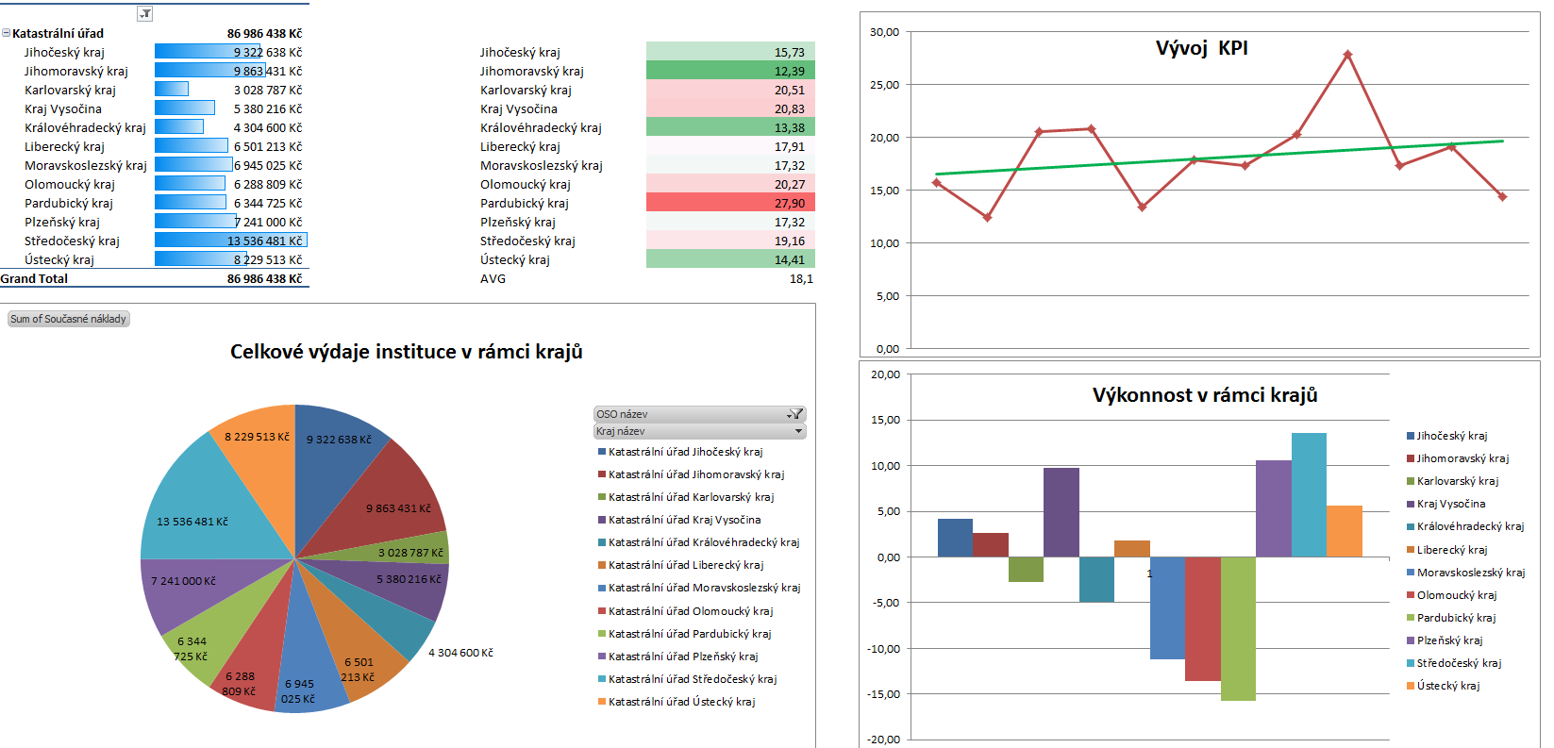The height and width of the screenshot is (748, 1554).
Task: Click the color marker of Katastrální úřad Jihočeský kraj legend
Action: coord(602,452)
